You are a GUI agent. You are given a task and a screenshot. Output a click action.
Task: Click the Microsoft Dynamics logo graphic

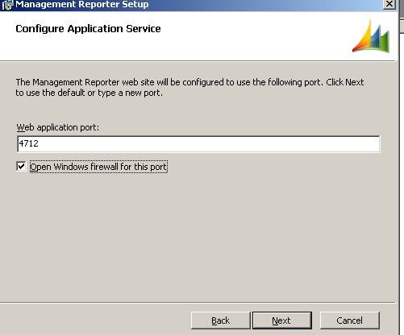[371, 36]
